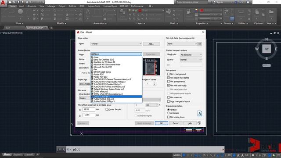This screenshot has width=281, height=158.
Task: Open the Insert ribbon tab
Action: point(22,6)
